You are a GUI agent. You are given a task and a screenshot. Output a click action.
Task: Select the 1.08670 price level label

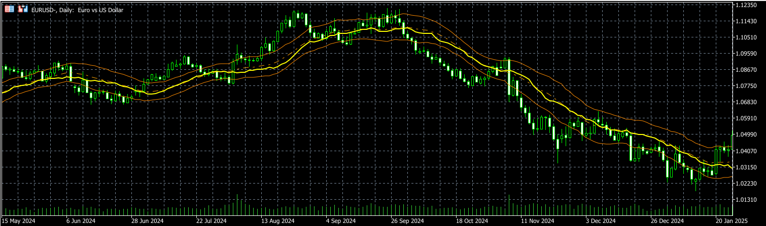click(749, 70)
